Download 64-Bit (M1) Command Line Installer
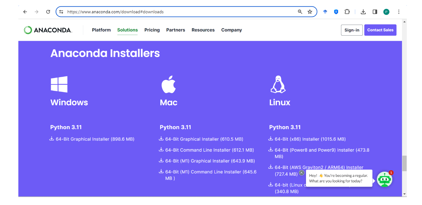The height and width of the screenshot is (205, 422). pyautogui.click(x=211, y=175)
